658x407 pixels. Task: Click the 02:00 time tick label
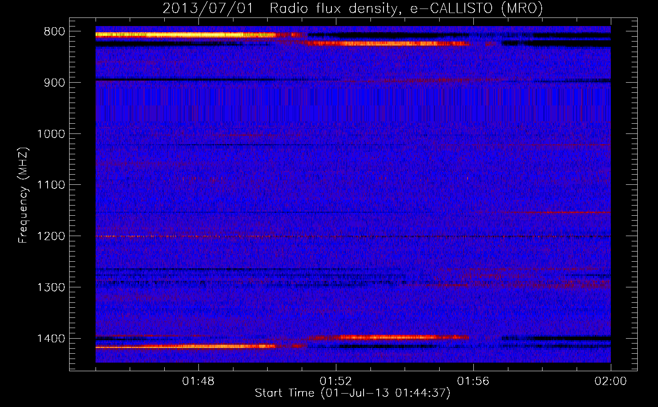pos(611,381)
